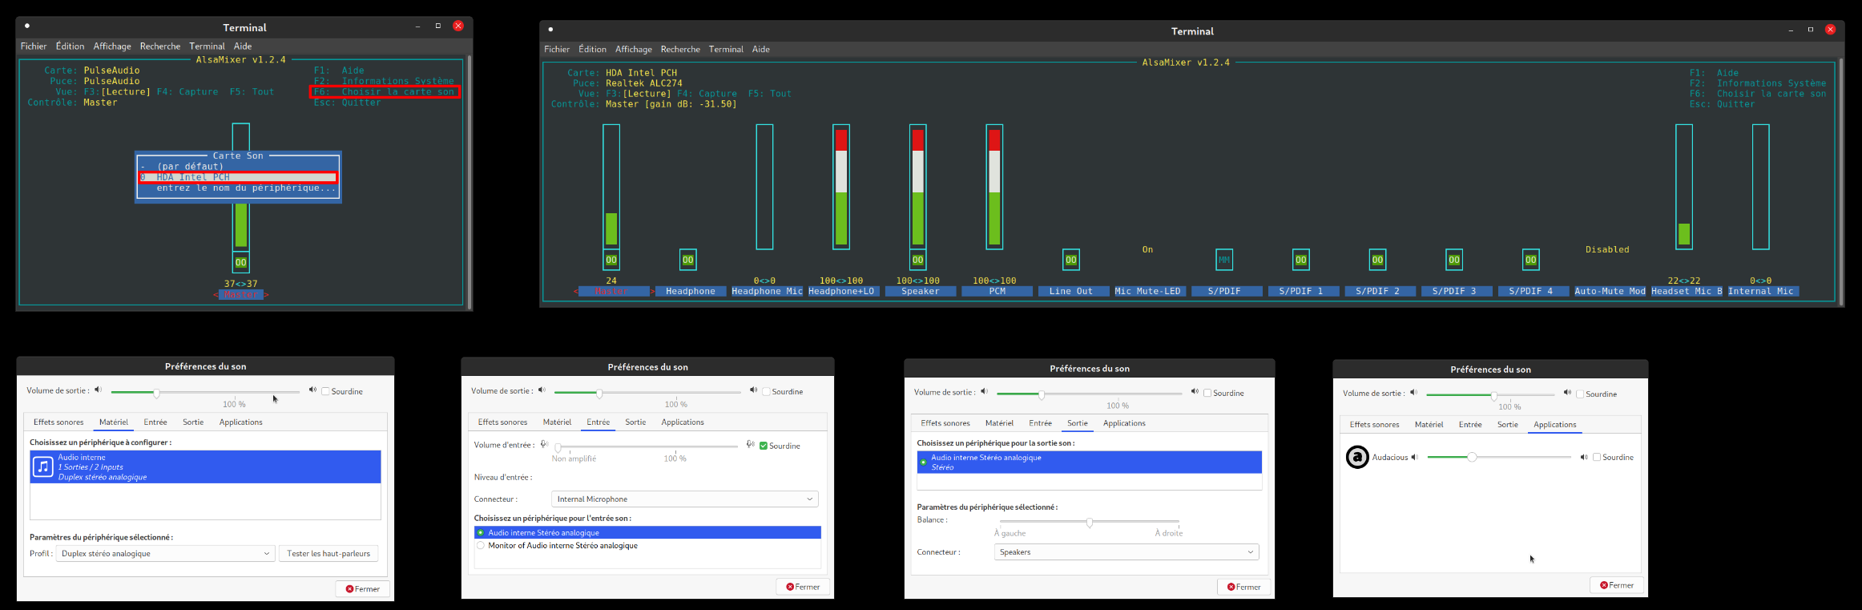Screen dimensions: 1862x610
Task: Open the Connecteur dropdown showing Speakers
Action: (x=1126, y=552)
